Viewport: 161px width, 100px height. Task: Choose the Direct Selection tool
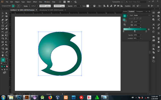click(7, 13)
